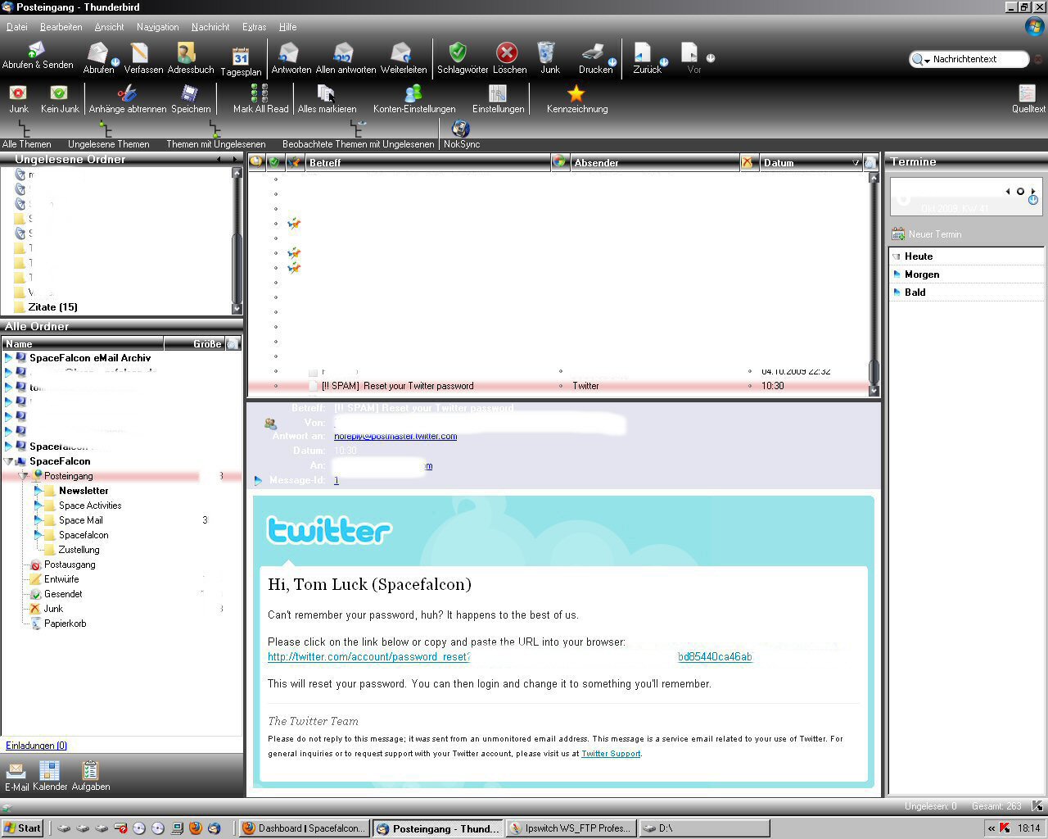
Task: Open Firefox Dashboard Spacefalcon taskbar button
Action: click(305, 828)
